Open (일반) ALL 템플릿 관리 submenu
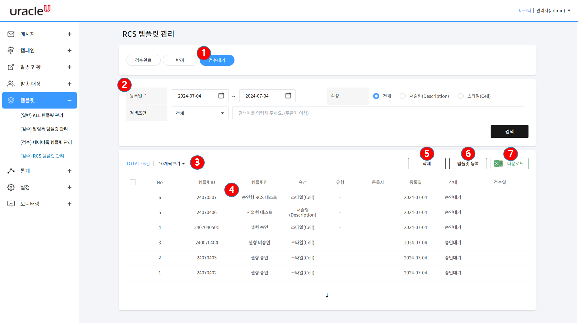This screenshot has width=578, height=323. tap(42, 115)
